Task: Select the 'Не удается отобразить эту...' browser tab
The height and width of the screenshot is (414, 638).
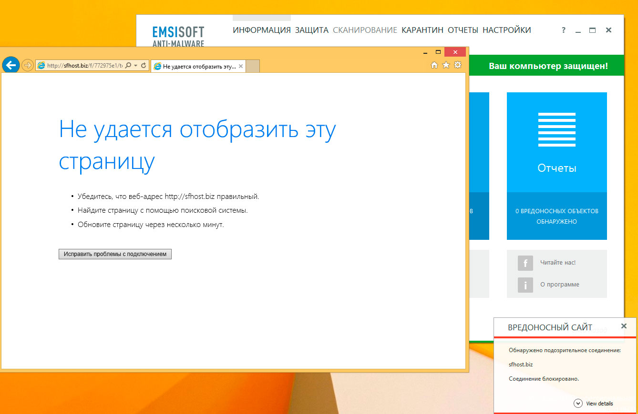Action: [198, 66]
